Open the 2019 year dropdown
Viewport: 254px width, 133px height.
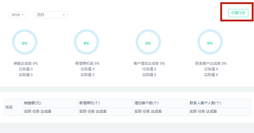click(x=17, y=15)
